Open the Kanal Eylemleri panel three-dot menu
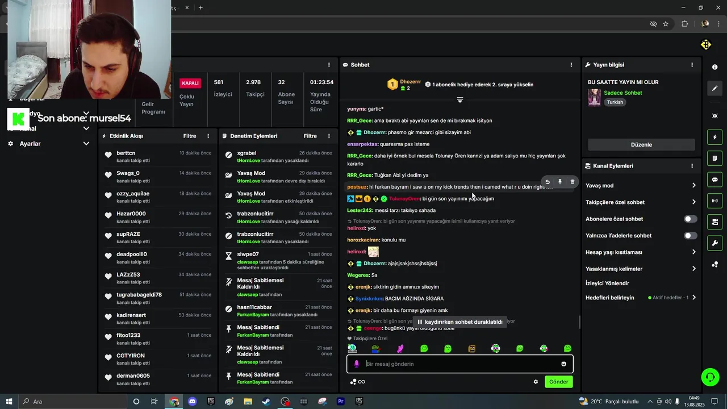727x409 pixels. click(692, 166)
